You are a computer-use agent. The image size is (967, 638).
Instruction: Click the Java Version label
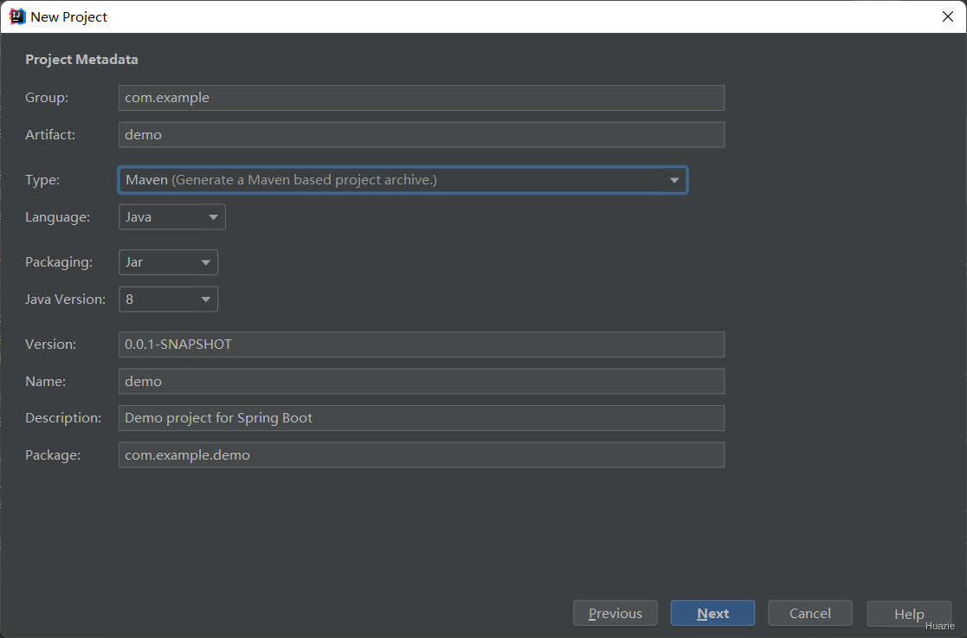pos(66,299)
